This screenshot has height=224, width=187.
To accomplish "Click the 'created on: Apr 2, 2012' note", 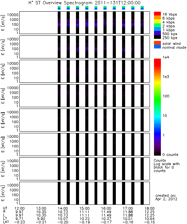I will [x=166, y=197].
